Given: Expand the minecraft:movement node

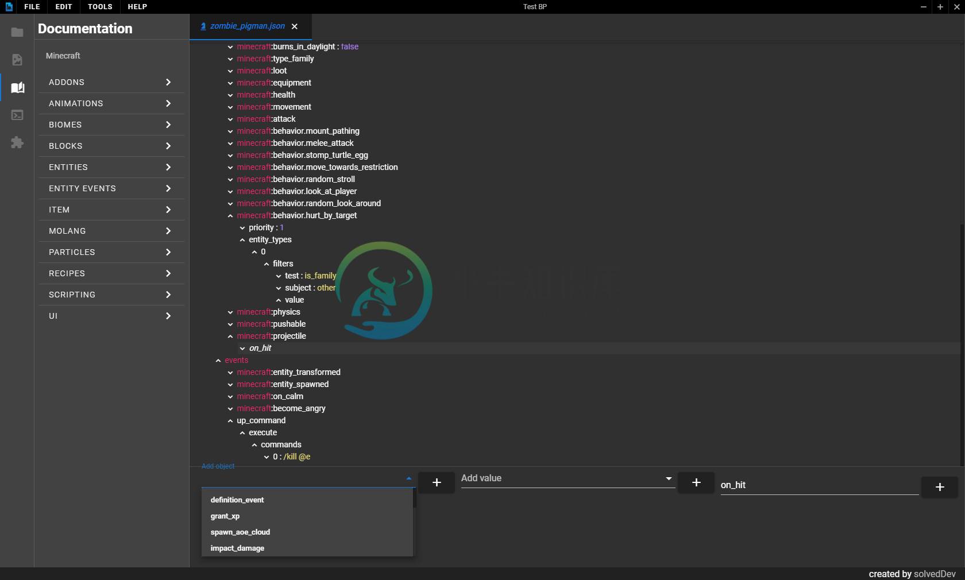Looking at the screenshot, I should [230, 107].
